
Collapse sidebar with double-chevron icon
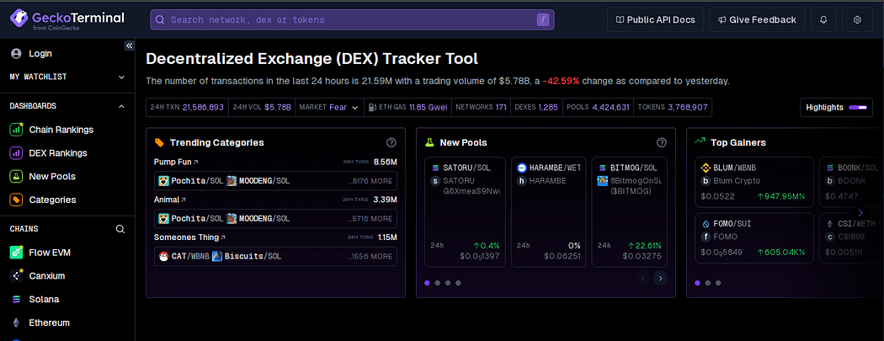click(x=129, y=45)
